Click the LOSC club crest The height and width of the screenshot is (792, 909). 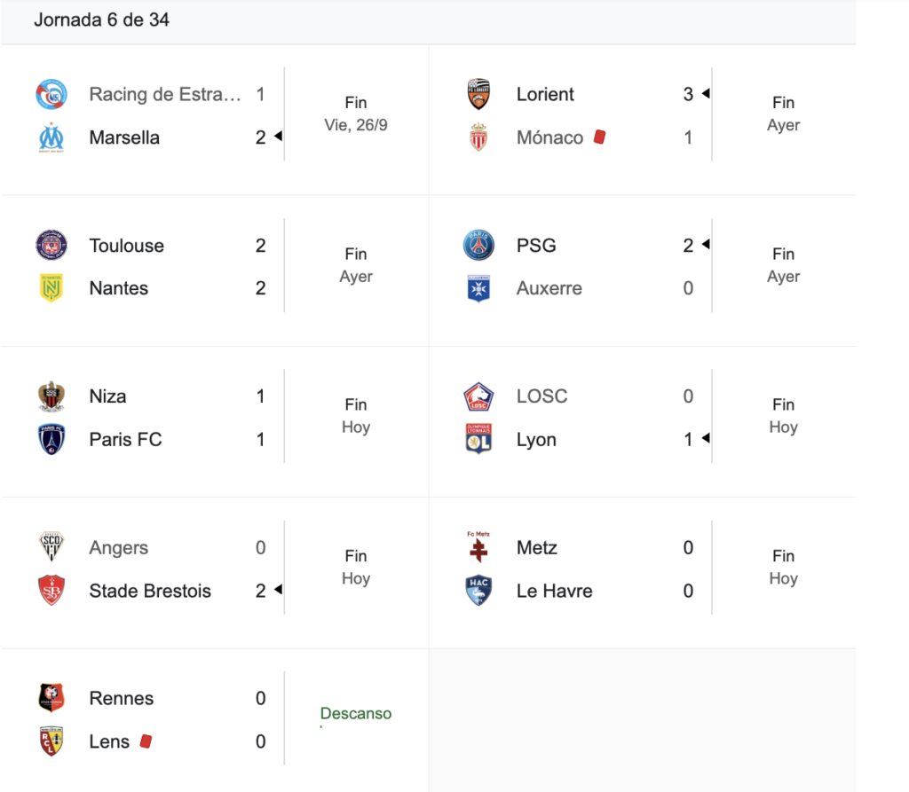478,396
